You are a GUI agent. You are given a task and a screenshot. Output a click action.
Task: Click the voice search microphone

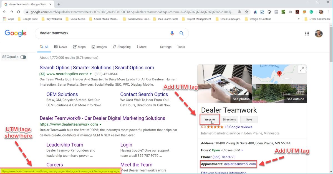click(172, 33)
